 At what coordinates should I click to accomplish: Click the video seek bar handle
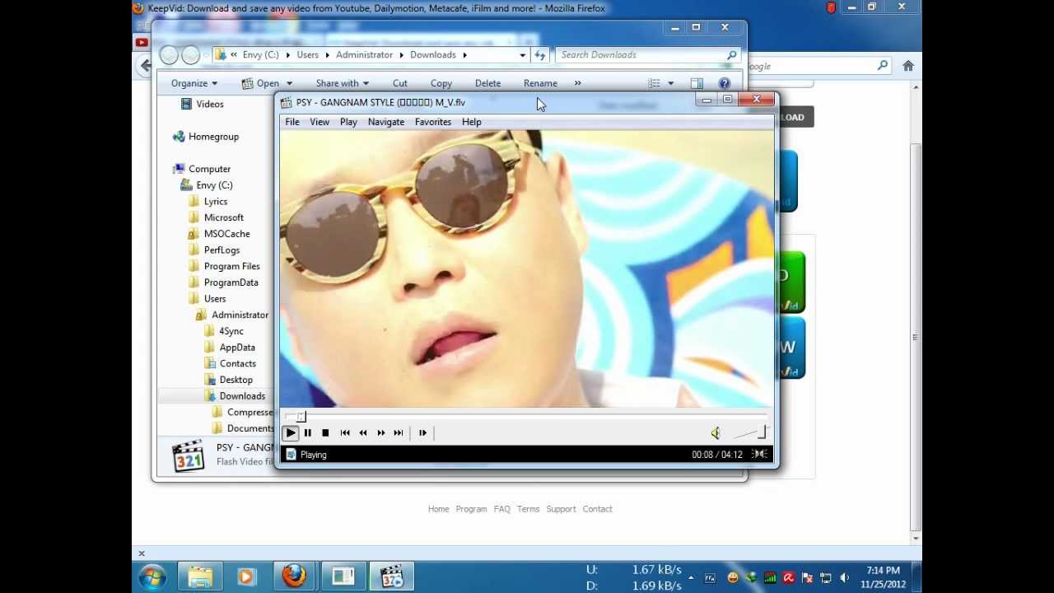point(301,417)
